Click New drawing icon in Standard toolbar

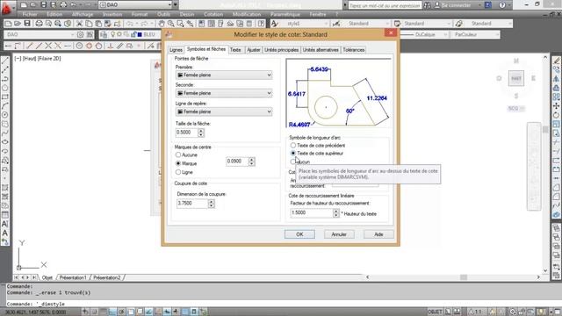click(8, 24)
